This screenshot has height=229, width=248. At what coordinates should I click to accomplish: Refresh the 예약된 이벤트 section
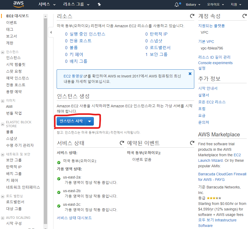(x=192, y=143)
